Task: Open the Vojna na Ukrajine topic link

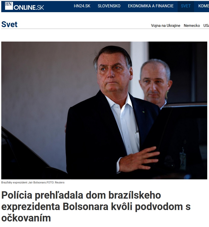Action: (166, 26)
